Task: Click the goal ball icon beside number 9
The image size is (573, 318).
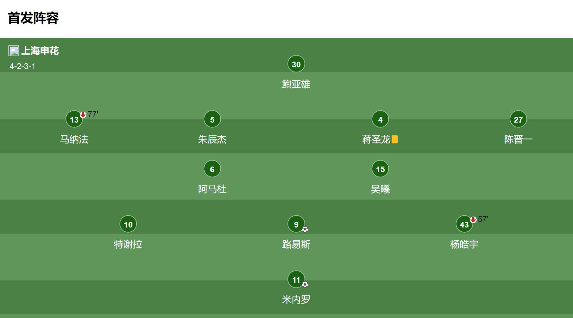Action: pyautogui.click(x=305, y=229)
